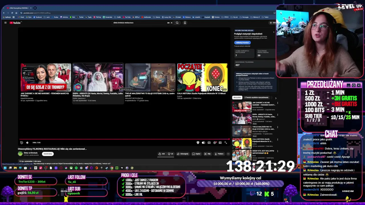Open the YouTube hamburger guide menu
This screenshot has width=365, height=205.
pyautogui.click(x=5, y=23)
